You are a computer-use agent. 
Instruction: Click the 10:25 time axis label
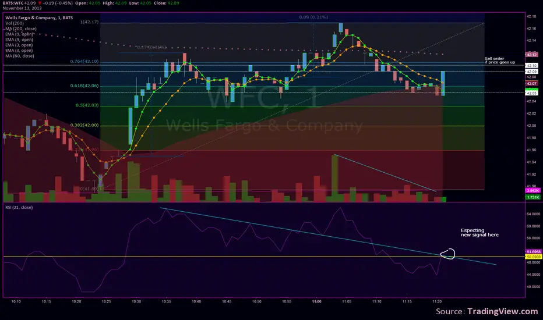pos(106,301)
